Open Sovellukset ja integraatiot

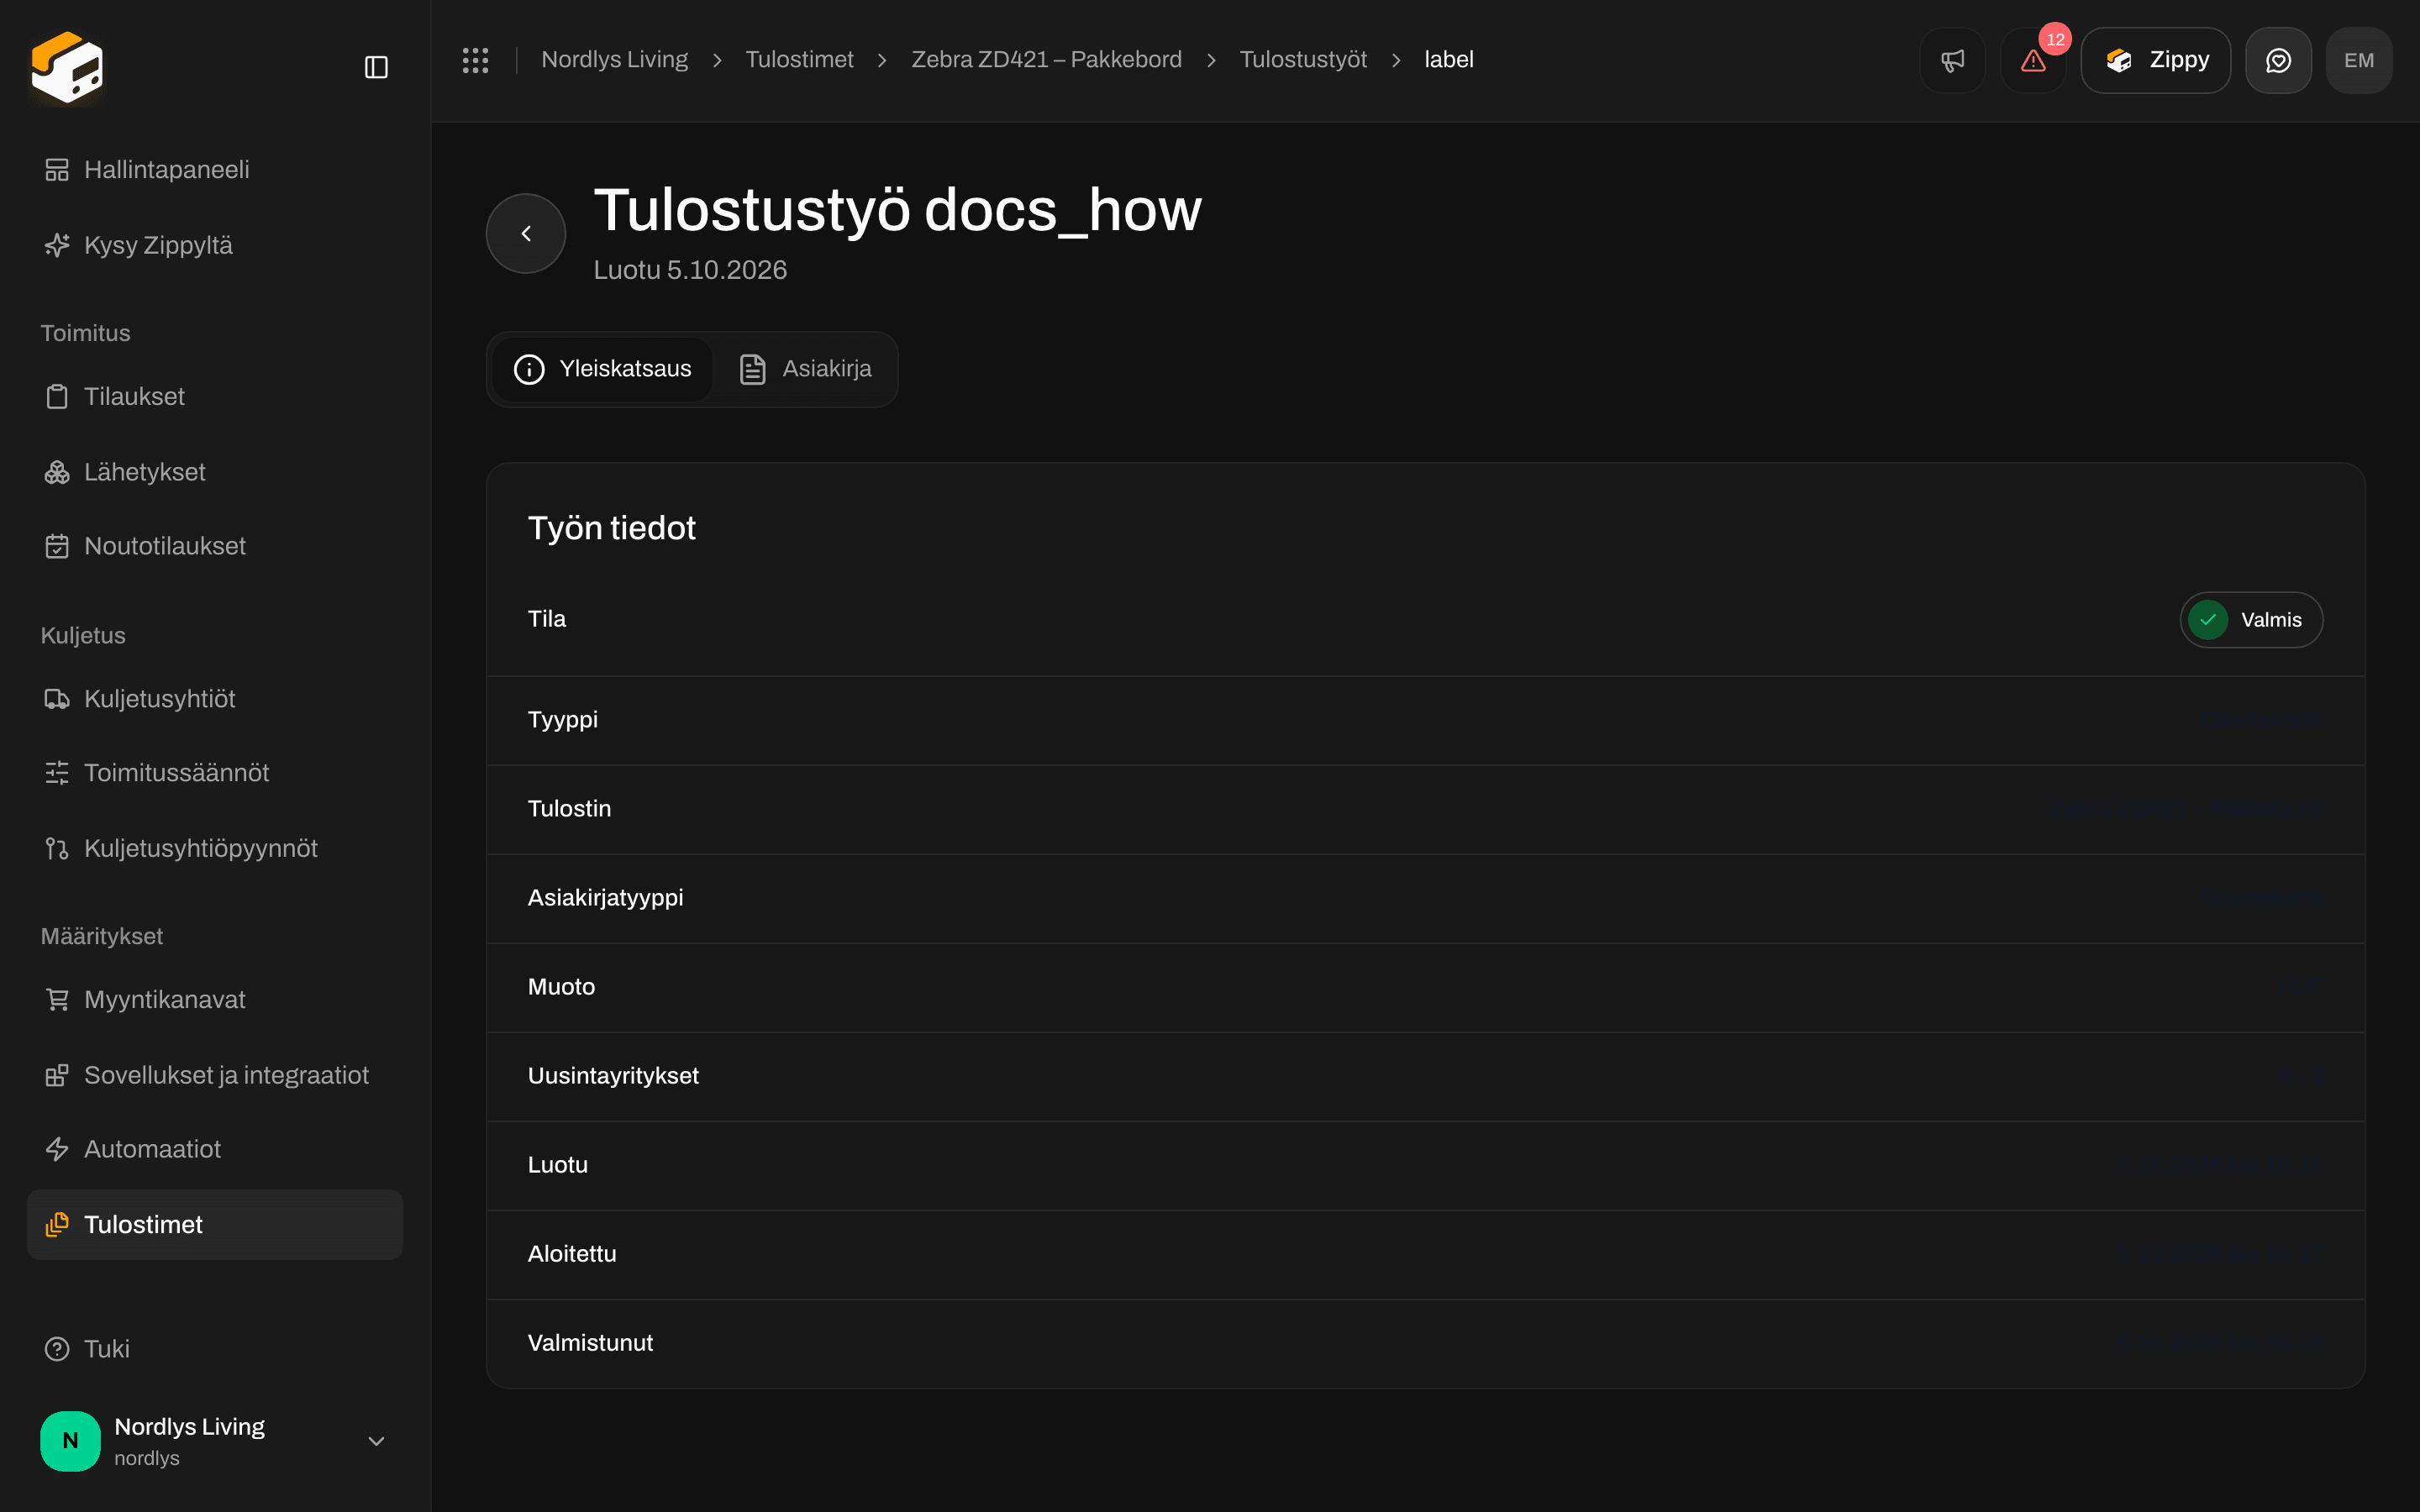click(x=215, y=1075)
